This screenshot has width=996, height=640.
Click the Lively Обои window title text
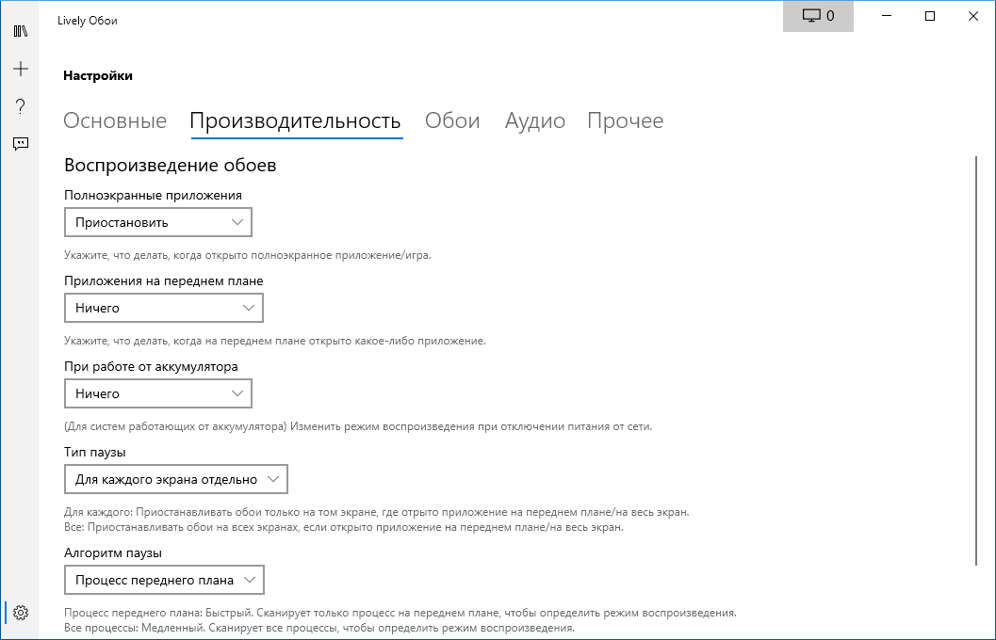coord(87,21)
